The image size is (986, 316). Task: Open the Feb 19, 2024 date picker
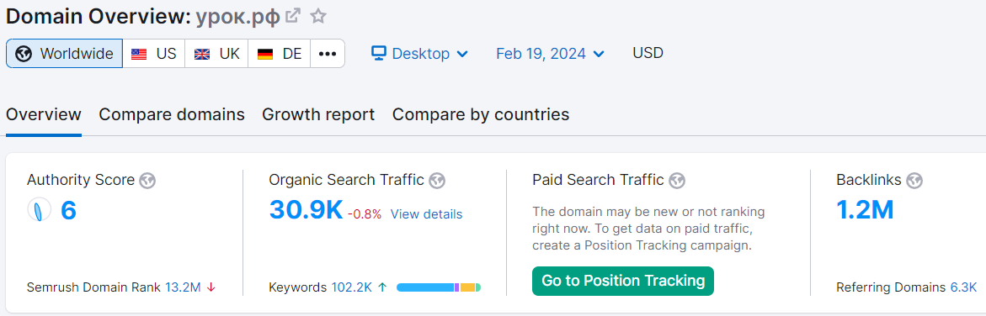550,54
